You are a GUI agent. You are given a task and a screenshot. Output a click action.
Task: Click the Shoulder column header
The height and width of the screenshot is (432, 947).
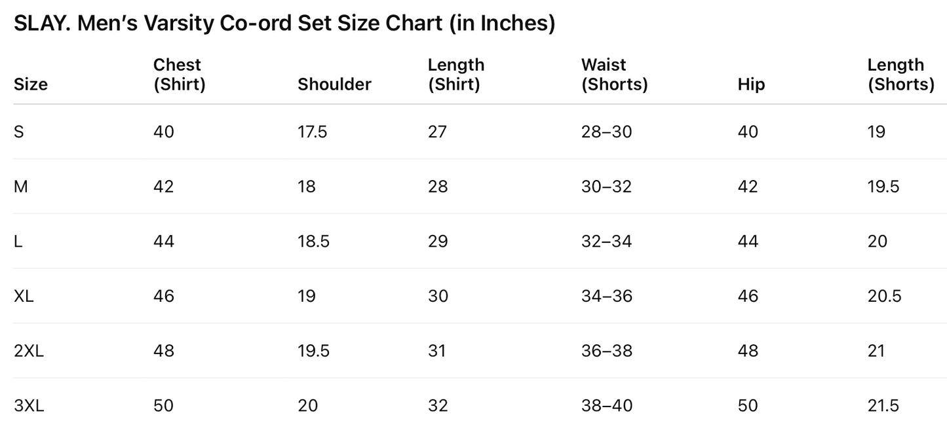(x=334, y=84)
